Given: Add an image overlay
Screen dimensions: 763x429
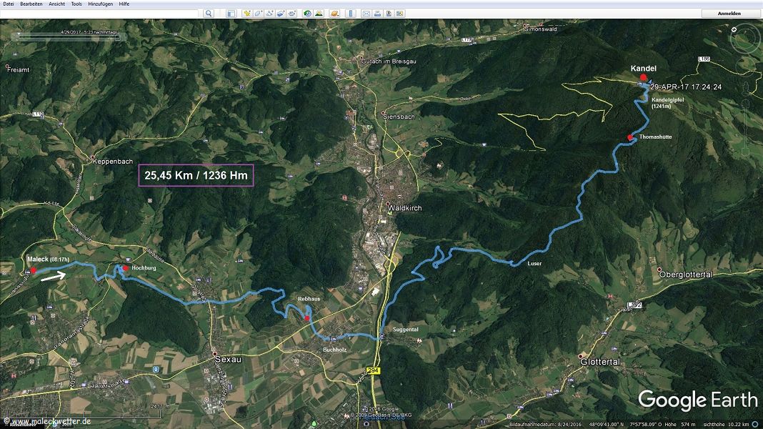Looking at the screenshot, I should tap(281, 14).
